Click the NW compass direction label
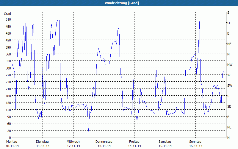Screen dimensions: 238x149 230,65
